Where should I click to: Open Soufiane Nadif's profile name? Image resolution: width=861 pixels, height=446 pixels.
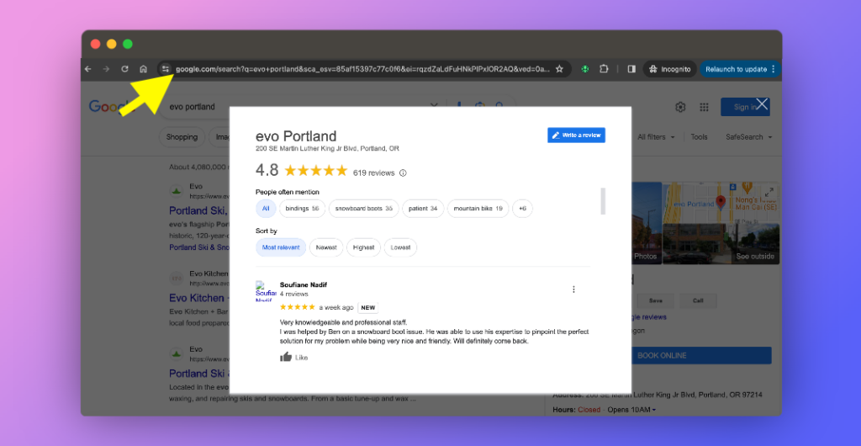point(304,284)
